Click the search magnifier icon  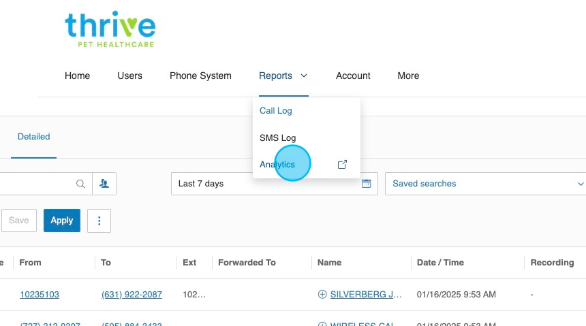tap(80, 184)
